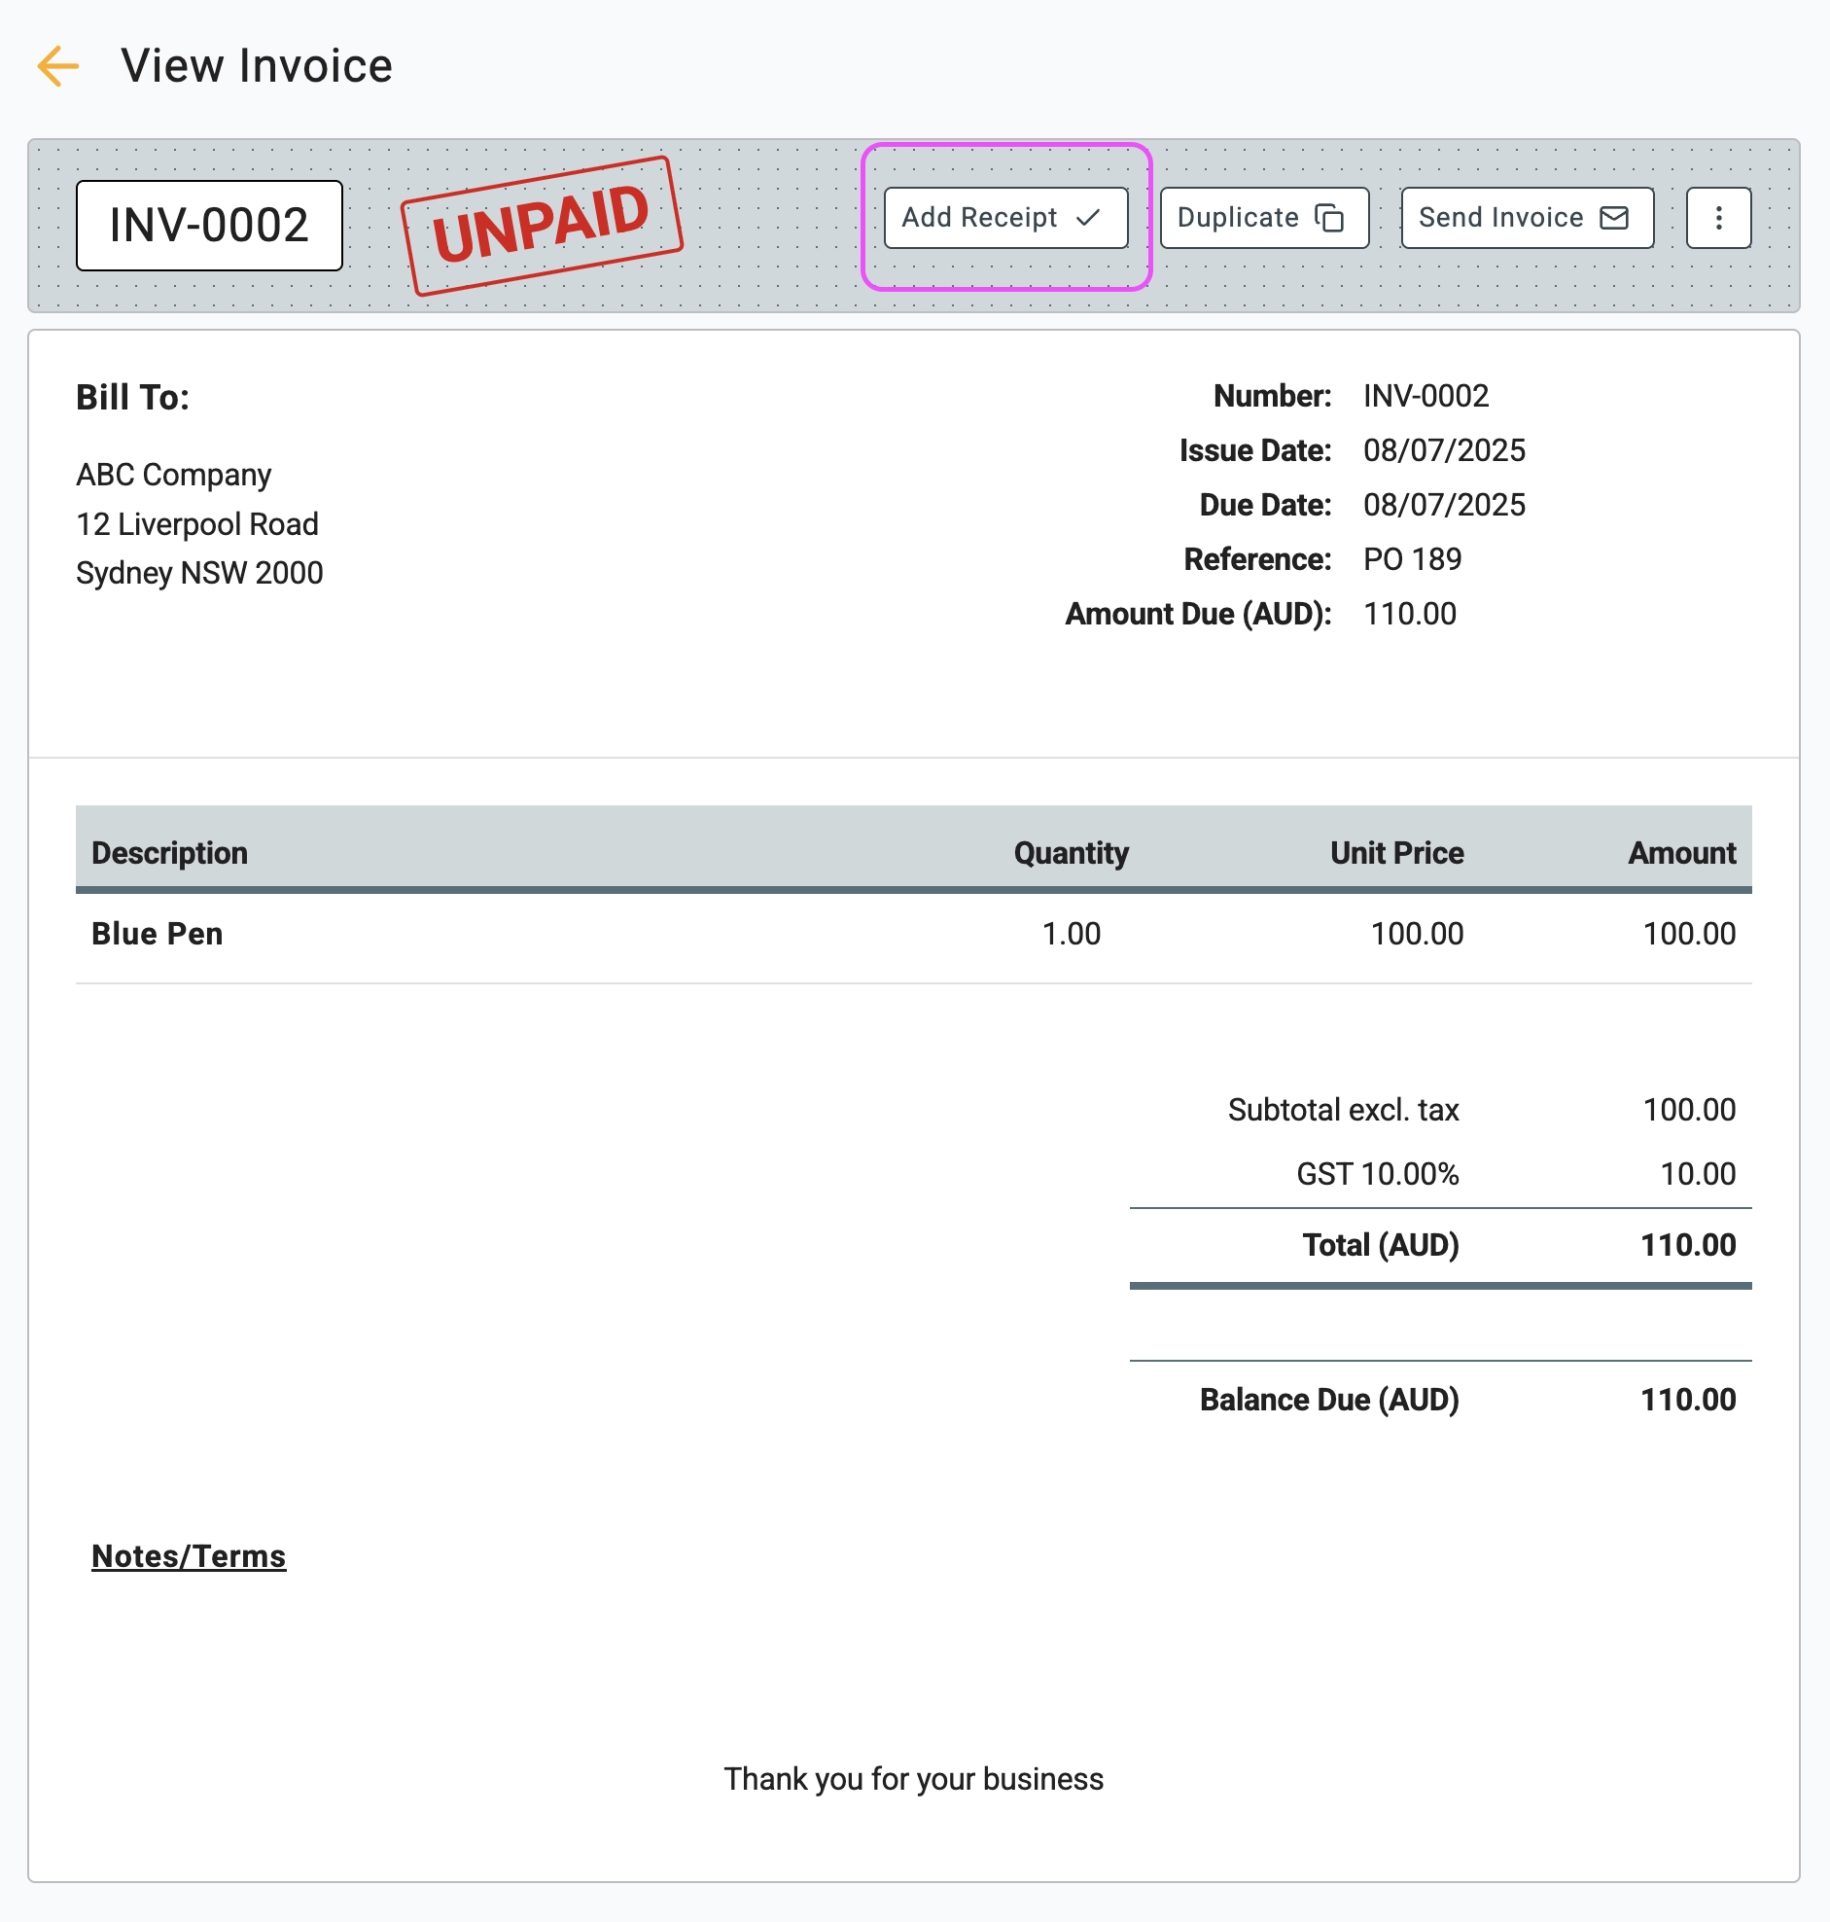Click the Unit Price column header
Screen dimensions: 1830x1922
(x=1396, y=853)
